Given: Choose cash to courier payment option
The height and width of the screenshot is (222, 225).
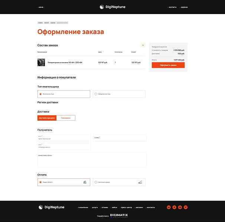Looking at the screenshot, I should click(119, 182).
